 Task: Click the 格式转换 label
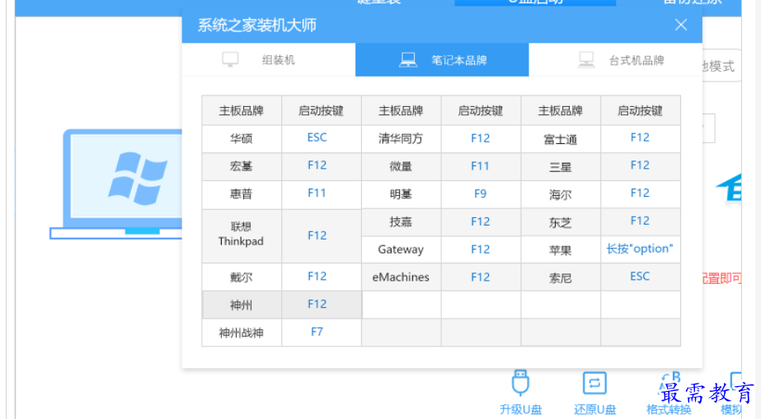669,409
